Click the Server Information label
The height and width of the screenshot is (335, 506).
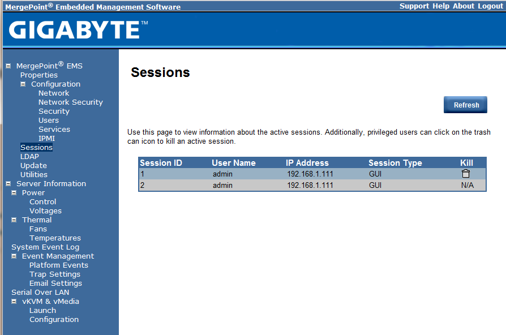coord(52,184)
